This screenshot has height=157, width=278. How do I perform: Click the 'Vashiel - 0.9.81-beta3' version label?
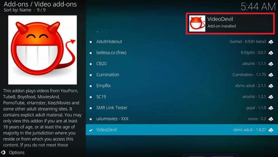pos(248,41)
